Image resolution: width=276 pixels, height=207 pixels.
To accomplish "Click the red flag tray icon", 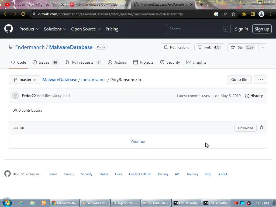I will tap(236, 203).
